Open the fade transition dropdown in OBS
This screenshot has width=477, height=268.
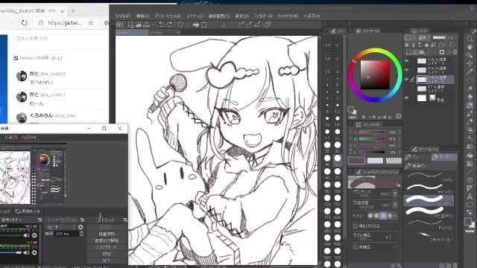60,227
